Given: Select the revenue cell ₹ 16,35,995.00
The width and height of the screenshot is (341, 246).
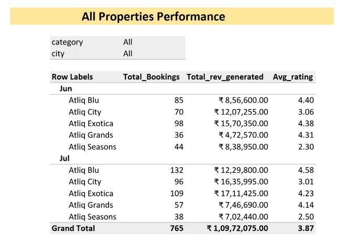Looking at the screenshot, I should (x=241, y=182).
